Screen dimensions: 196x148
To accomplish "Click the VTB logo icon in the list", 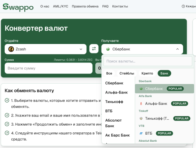I will pos(141,133).
